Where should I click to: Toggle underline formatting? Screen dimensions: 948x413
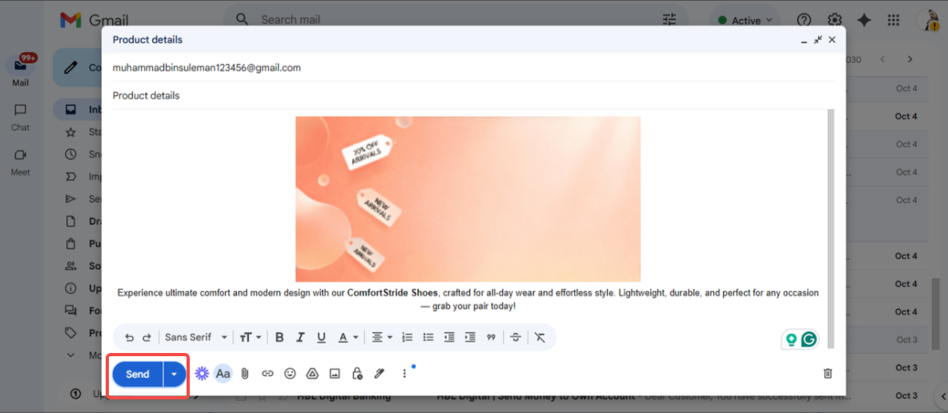coord(321,338)
